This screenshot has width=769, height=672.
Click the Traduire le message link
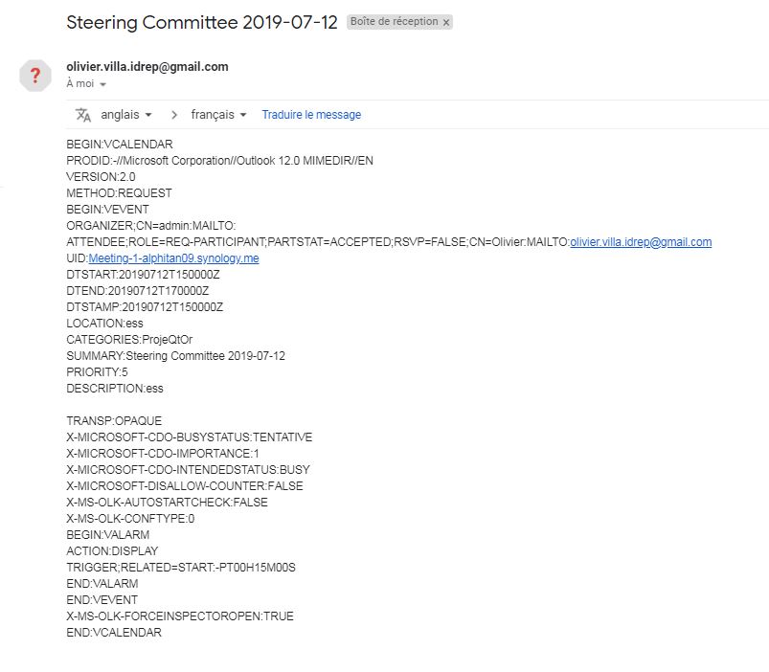pyautogui.click(x=311, y=115)
